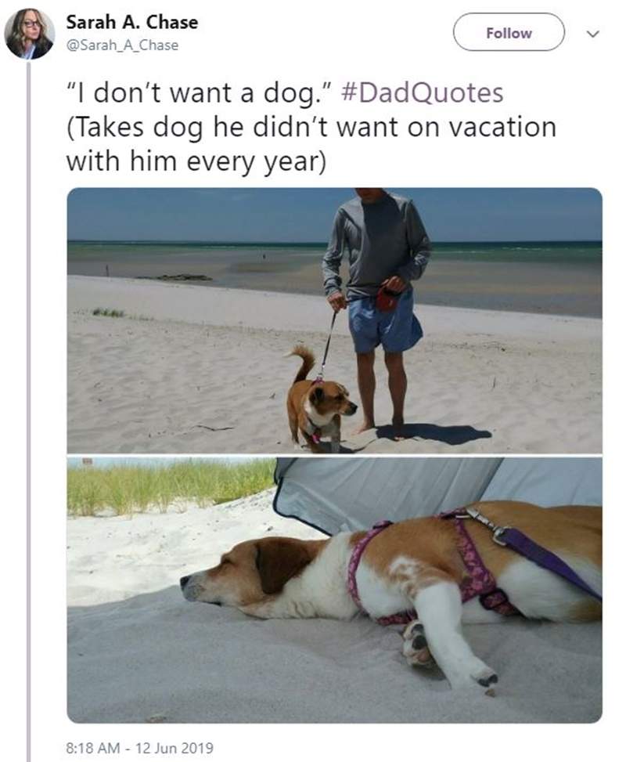This screenshot has height=762, width=626.
Task: Open the @Sarah_A_Chase handle
Action: pyautogui.click(x=122, y=45)
